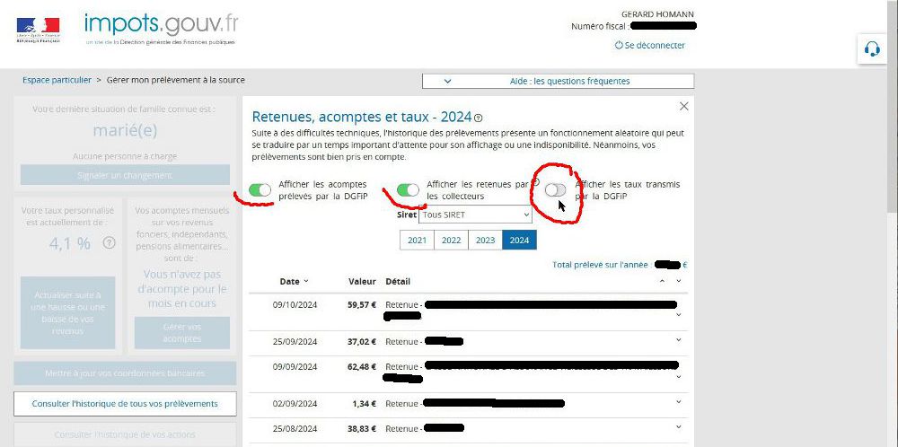The height and width of the screenshot is (447, 898).
Task: Click Mettre à jour vos coordonnées bancaires
Action: point(125,373)
